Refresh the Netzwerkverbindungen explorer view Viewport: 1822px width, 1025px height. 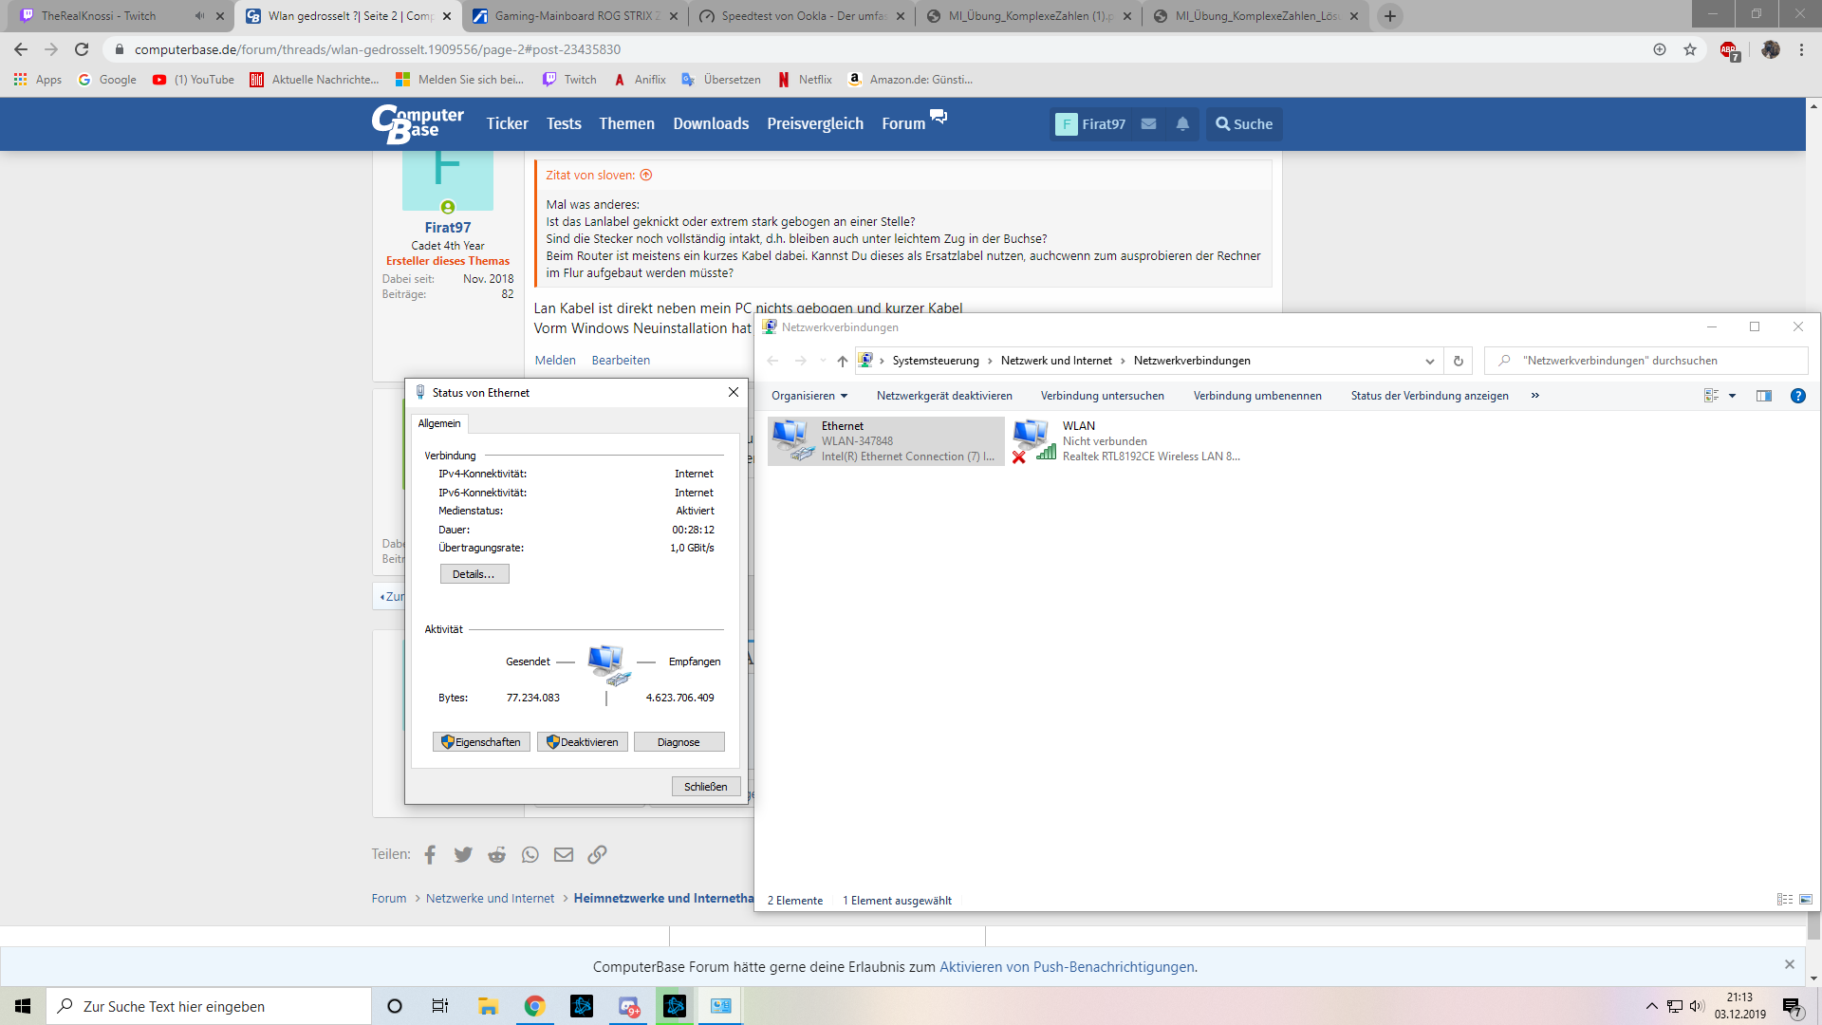click(1459, 361)
